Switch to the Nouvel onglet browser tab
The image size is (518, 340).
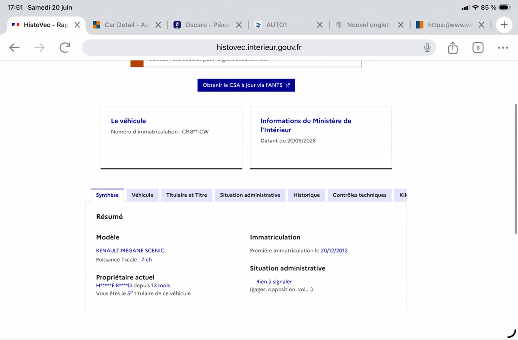point(368,25)
